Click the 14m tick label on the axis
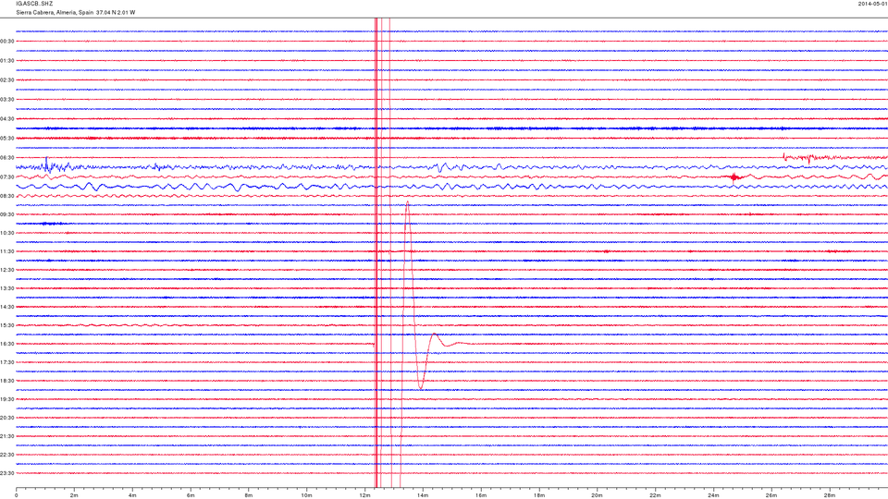Image resolution: width=888 pixels, height=499 pixels. tap(423, 495)
